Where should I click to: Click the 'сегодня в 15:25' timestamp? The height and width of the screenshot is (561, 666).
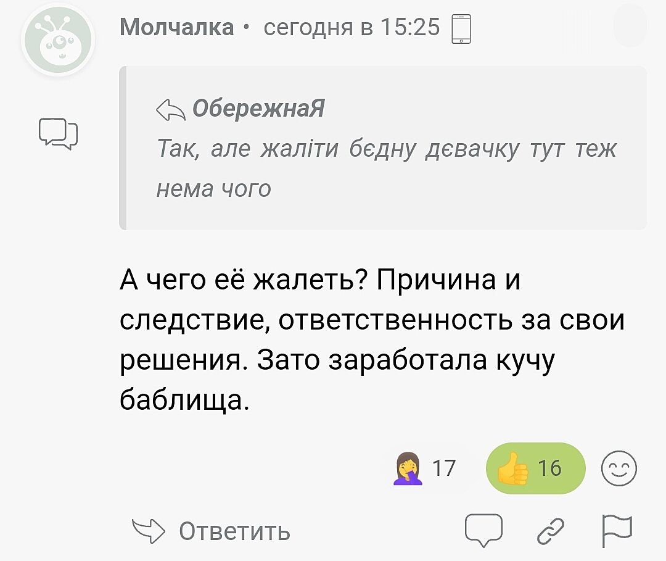click(x=351, y=28)
